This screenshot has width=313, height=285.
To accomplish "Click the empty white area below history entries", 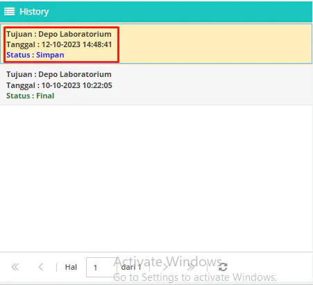I will click(x=156, y=178).
